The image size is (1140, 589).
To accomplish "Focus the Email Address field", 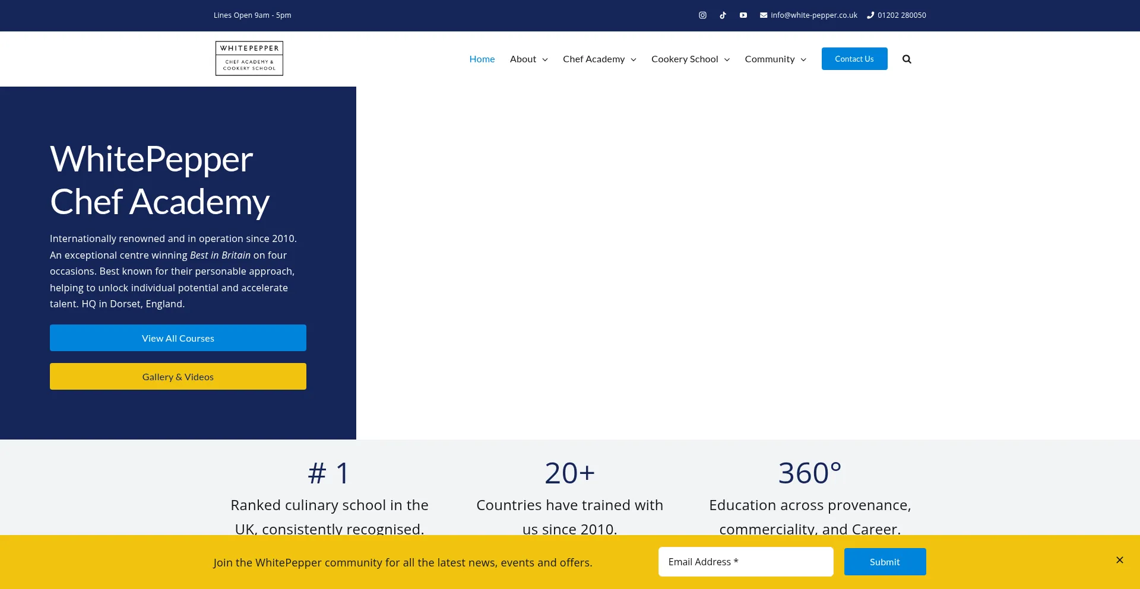I will (746, 562).
